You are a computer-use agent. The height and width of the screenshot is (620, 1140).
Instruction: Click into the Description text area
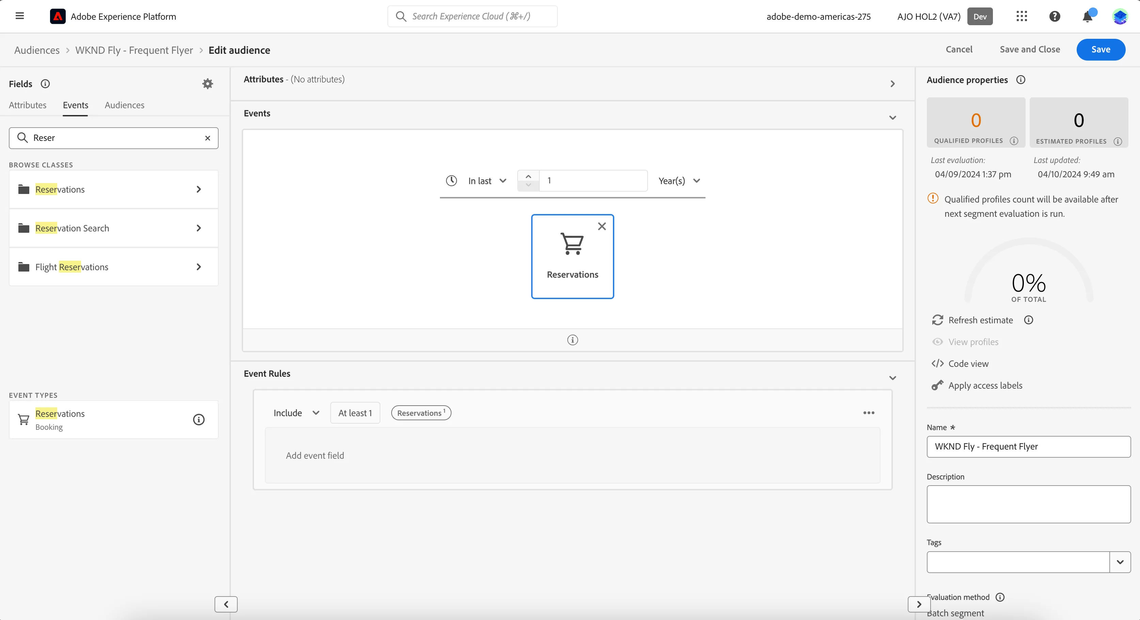1028,504
